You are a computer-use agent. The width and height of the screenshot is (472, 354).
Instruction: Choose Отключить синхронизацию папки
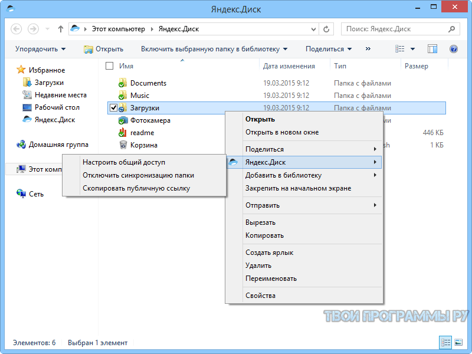(144, 175)
